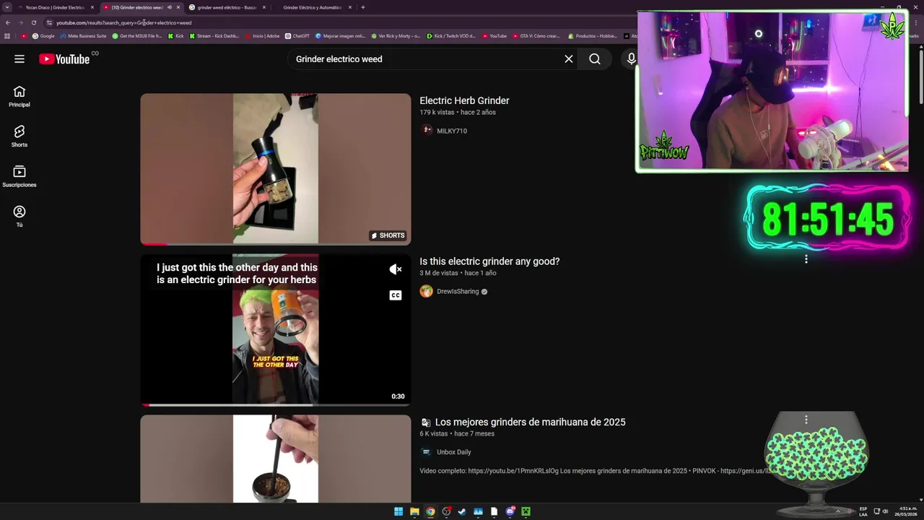Close the Yocan Draco tab
Image resolution: width=924 pixels, height=520 pixels.
(92, 7)
